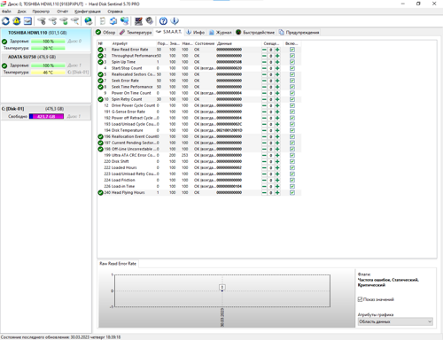Switch to the Журнал tab
Screen dimensions: 443x340
point(220,32)
